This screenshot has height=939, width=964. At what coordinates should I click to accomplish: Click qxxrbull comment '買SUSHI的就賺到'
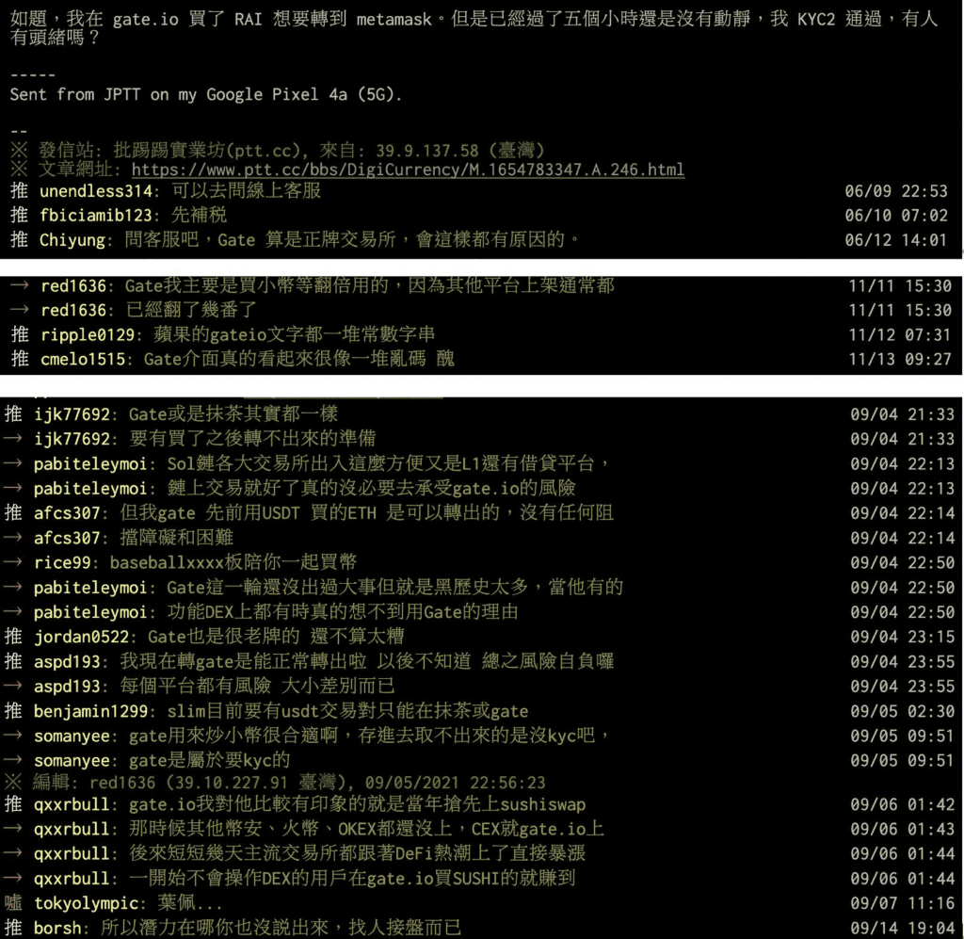352,878
